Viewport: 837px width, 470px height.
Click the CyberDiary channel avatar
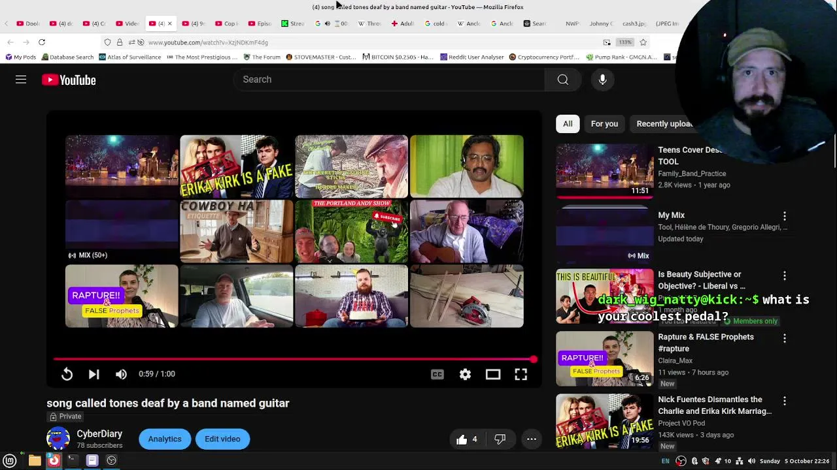[x=58, y=439]
